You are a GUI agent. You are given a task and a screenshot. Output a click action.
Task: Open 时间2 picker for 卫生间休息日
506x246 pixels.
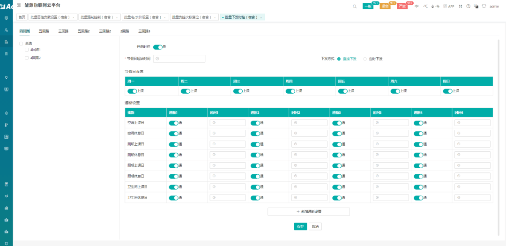point(309,198)
